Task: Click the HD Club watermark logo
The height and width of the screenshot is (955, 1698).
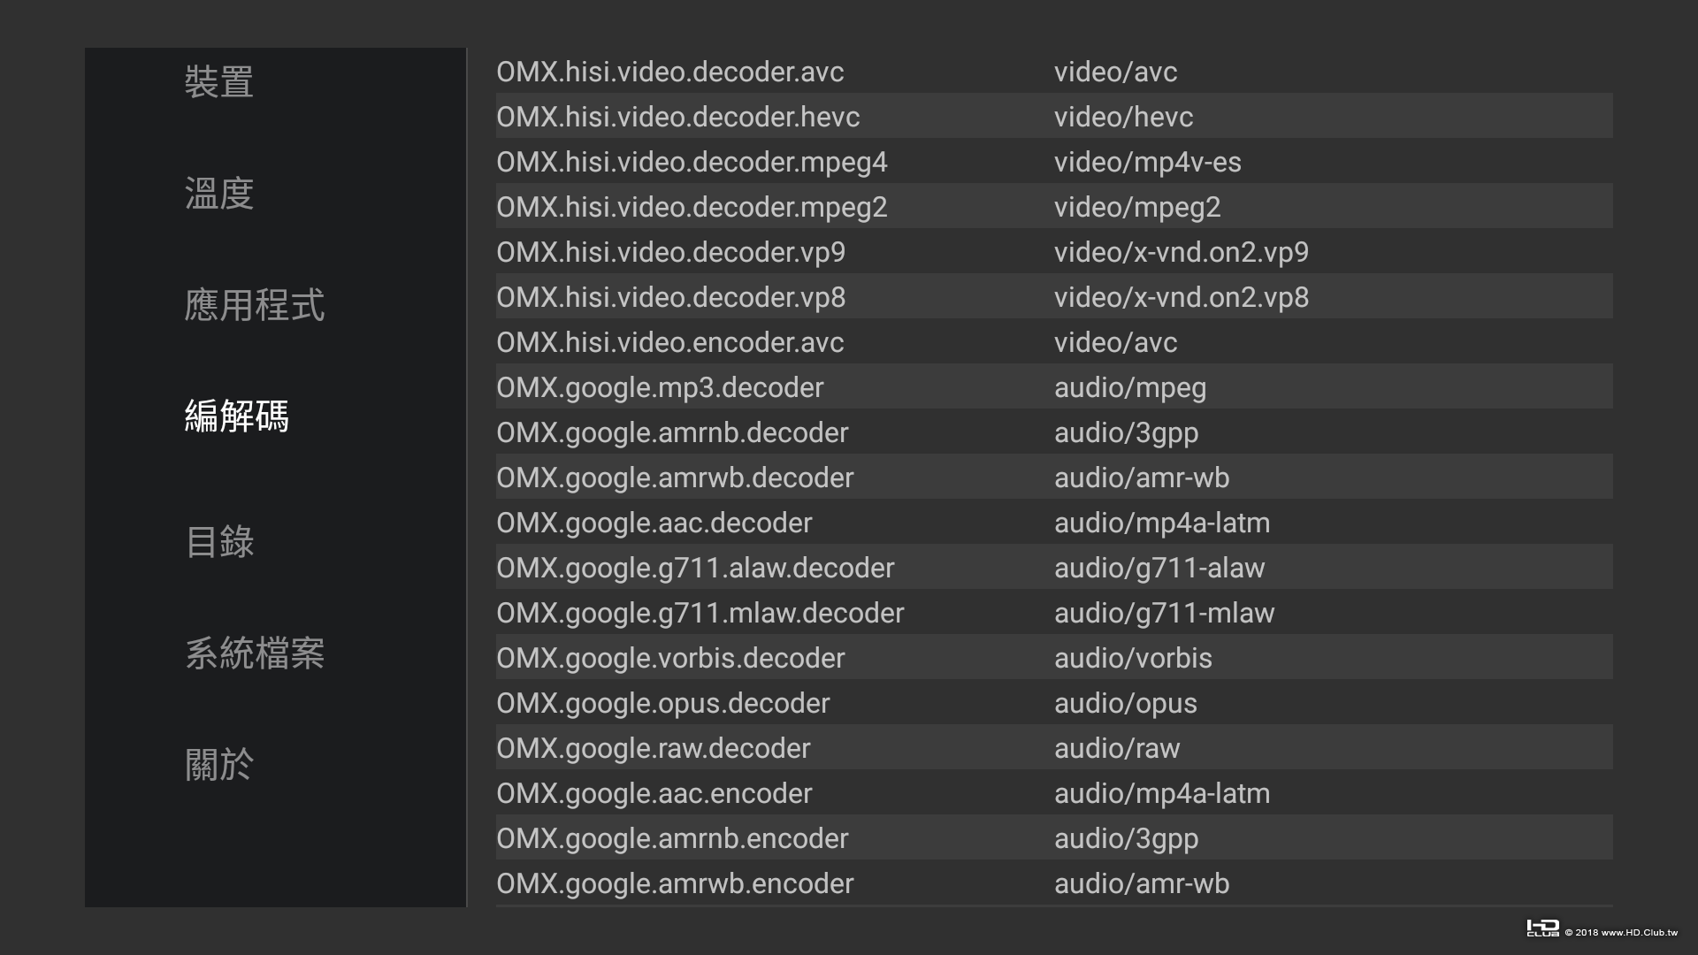Action: coord(1542,928)
